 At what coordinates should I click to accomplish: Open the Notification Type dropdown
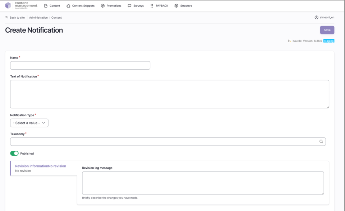coord(29,123)
